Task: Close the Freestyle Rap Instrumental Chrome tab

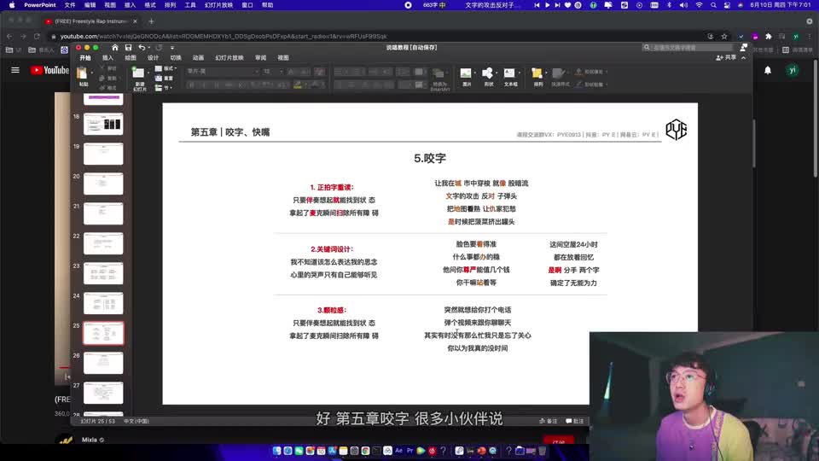Action: (x=136, y=21)
